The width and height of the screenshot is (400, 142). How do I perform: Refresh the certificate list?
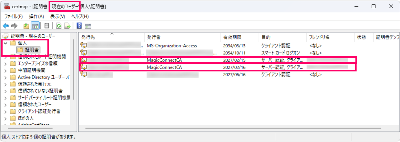coord(59,26)
